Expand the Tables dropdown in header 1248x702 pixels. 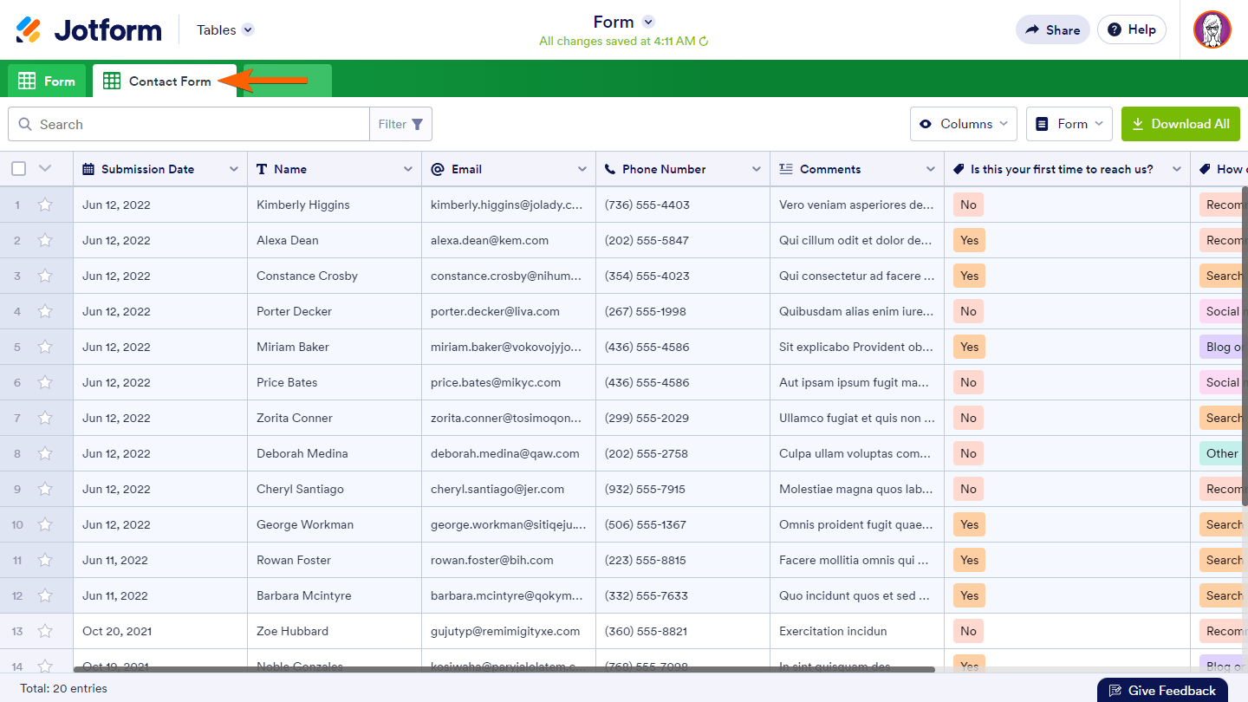pos(248,30)
